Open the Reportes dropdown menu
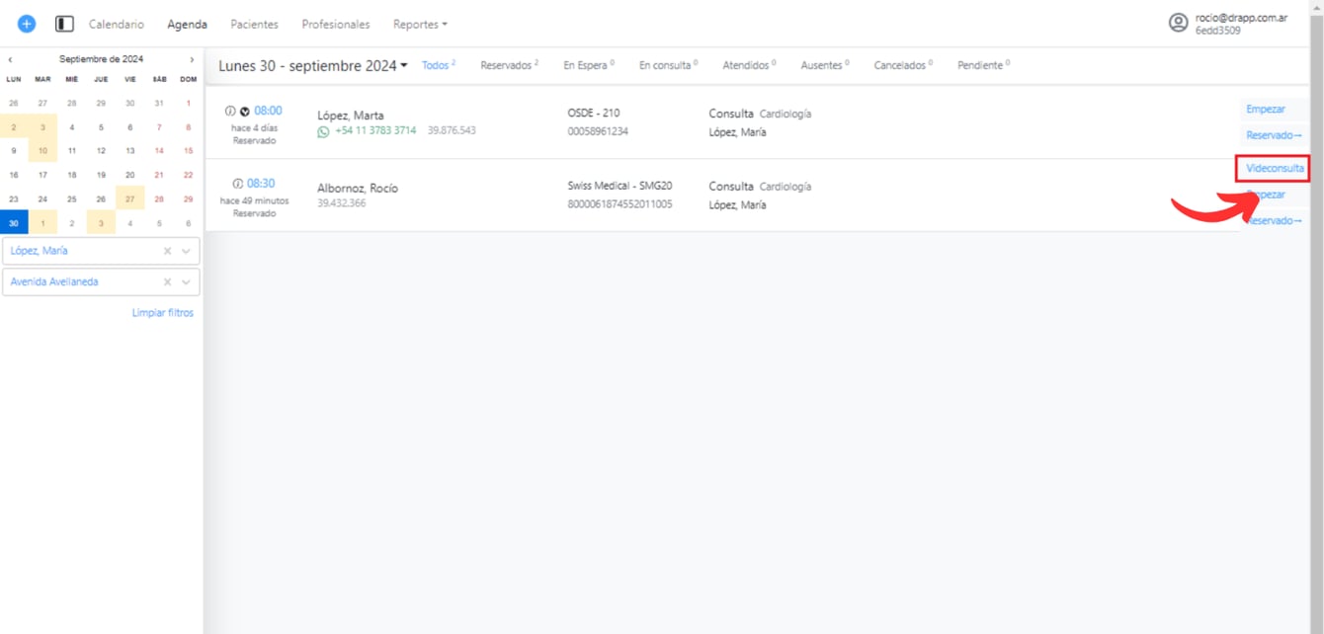Screen dimensions: 1324x634 pos(420,24)
